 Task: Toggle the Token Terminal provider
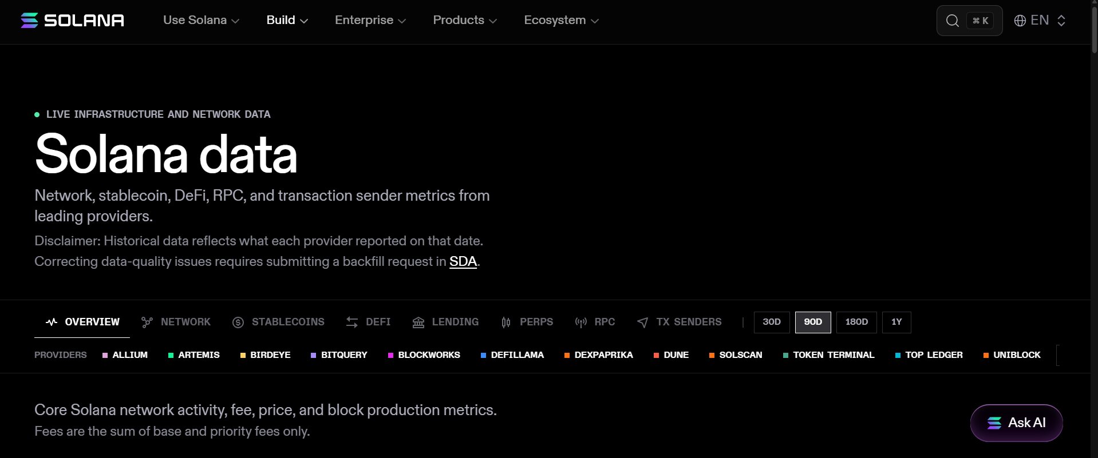(x=828, y=355)
